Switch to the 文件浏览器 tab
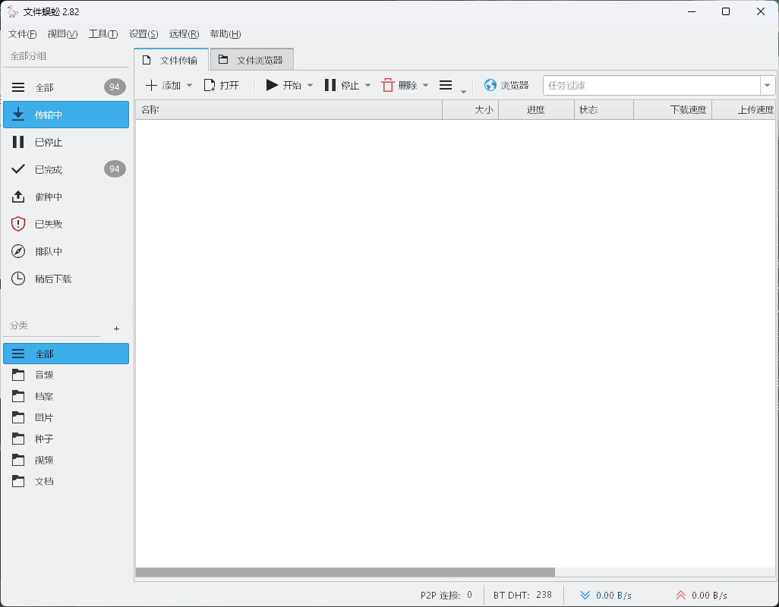Screen dimensions: 779x607 tap(251, 60)
